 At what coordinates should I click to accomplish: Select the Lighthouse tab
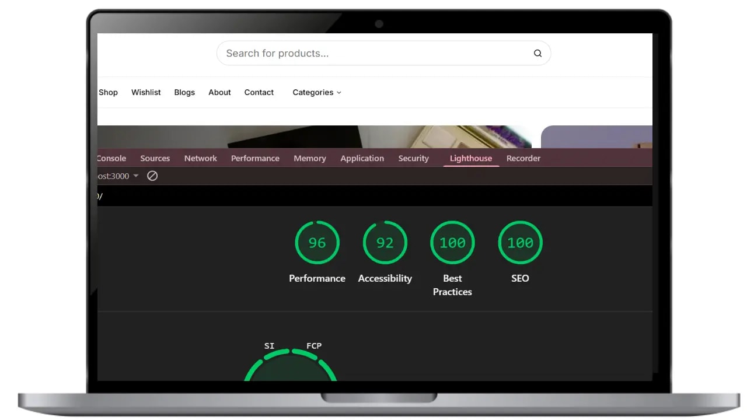(x=471, y=158)
